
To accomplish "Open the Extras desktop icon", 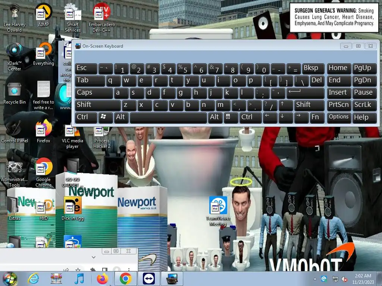I will [15, 209].
